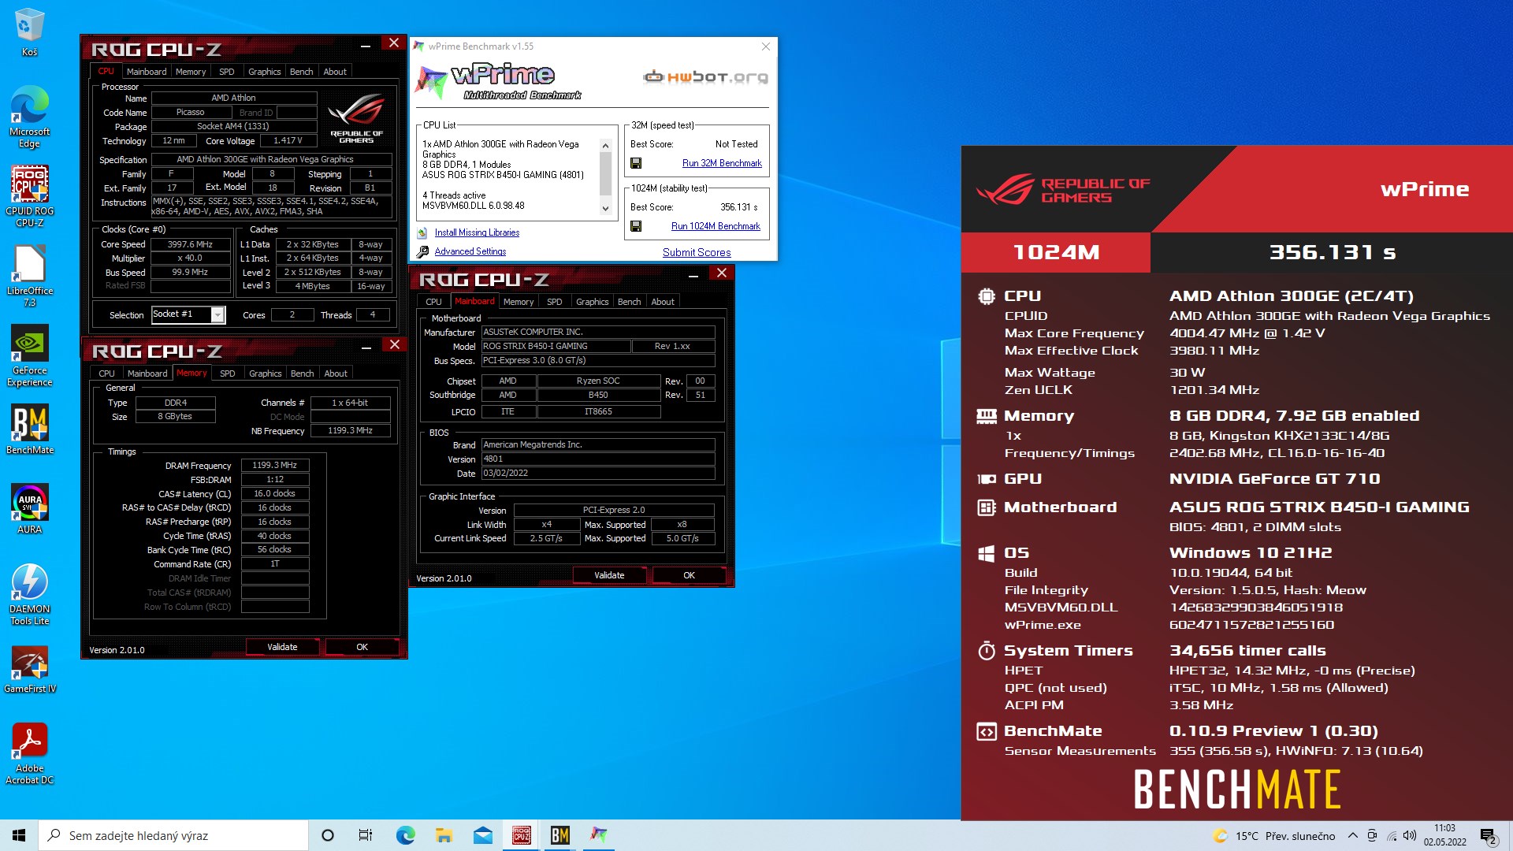Image resolution: width=1513 pixels, height=851 pixels.
Task: Open Adobe Acrobat DC desktop shortcut
Action: [29, 753]
